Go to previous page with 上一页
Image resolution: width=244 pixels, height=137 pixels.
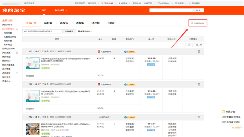pyautogui.click(x=187, y=45)
